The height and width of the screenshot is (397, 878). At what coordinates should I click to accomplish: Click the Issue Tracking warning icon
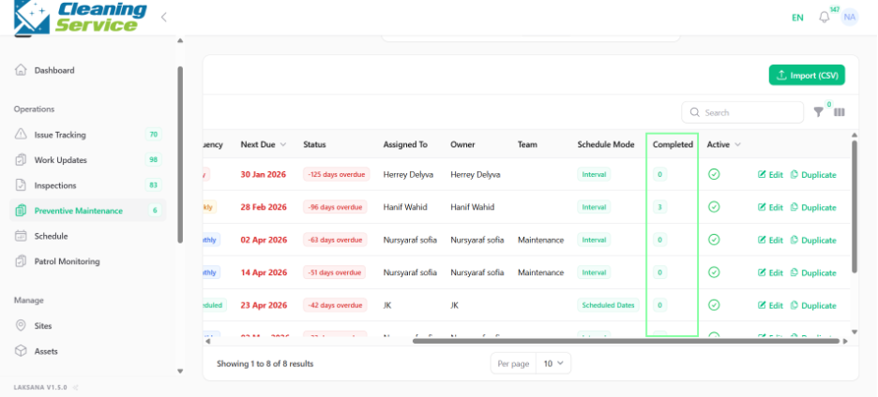point(21,134)
